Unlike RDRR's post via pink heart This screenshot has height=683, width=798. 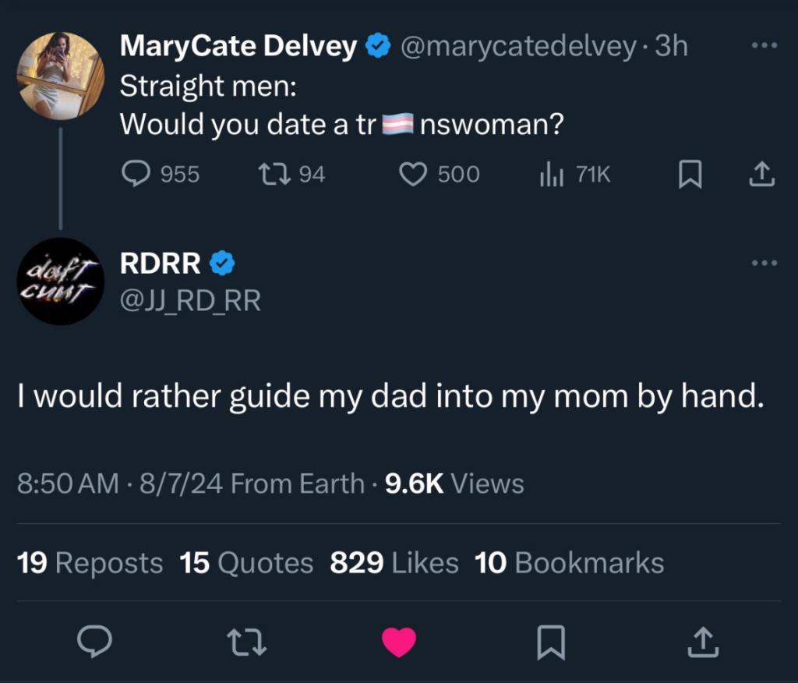point(398,641)
